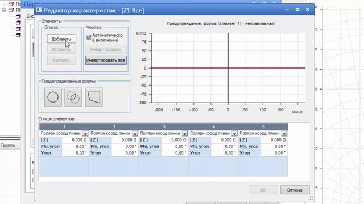Select column header 4 in elements list
Screen dimensions: 364x204
click(213, 126)
